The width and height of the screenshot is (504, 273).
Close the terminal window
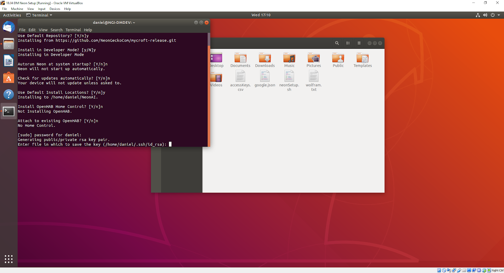207,23
